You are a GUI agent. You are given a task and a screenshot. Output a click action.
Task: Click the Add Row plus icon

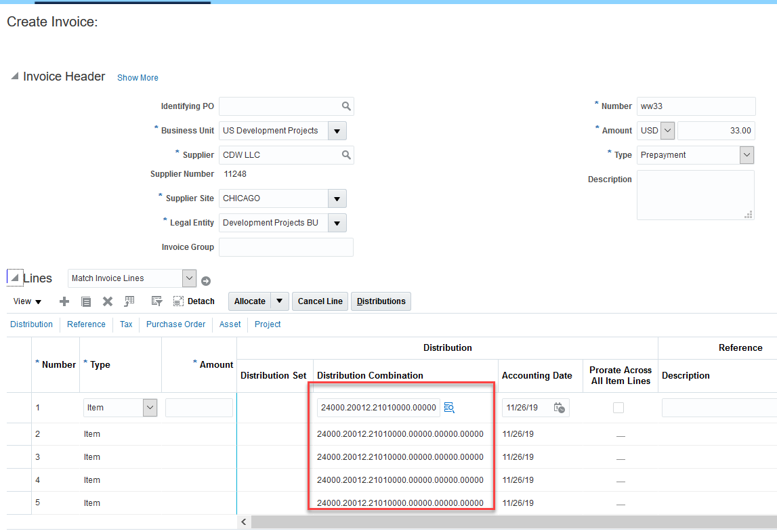click(x=64, y=301)
